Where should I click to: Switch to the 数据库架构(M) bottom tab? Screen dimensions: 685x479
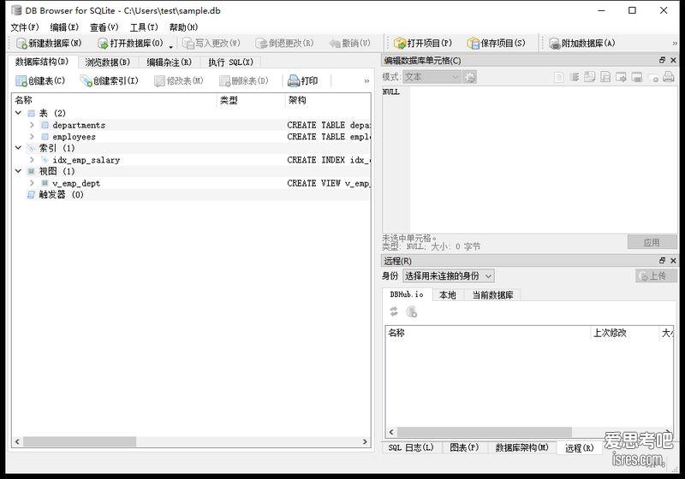pos(521,447)
